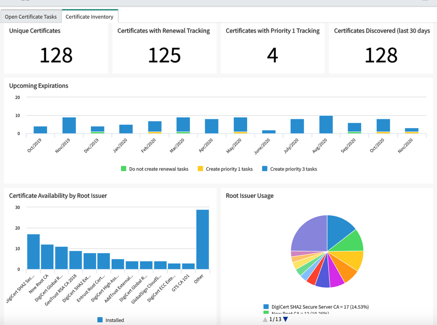The image size is (437, 325).
Task: Click the DigiCert SHA2 Sec... availability bar
Action: (x=34, y=251)
